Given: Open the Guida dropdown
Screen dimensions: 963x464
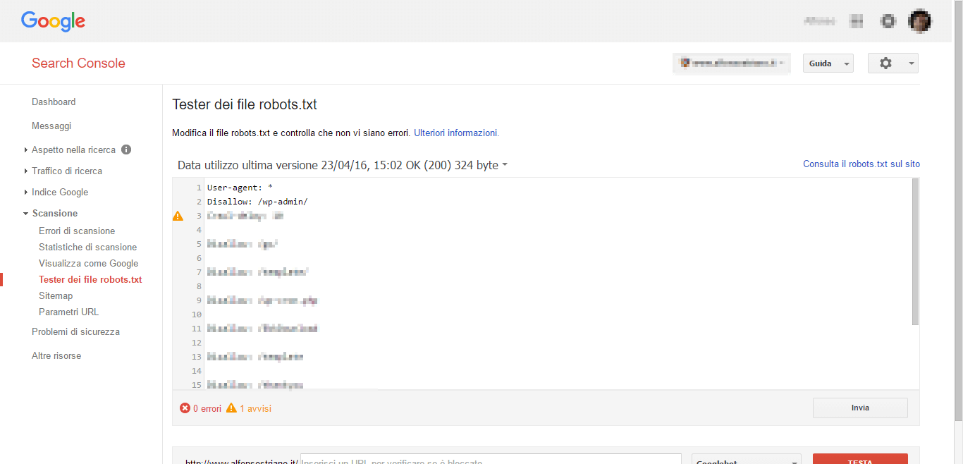Looking at the screenshot, I should point(828,63).
